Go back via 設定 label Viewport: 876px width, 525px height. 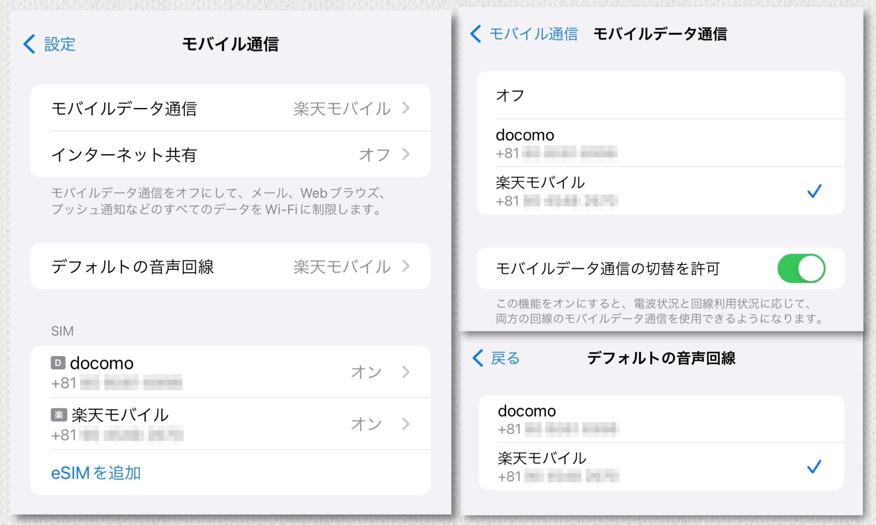point(60,44)
